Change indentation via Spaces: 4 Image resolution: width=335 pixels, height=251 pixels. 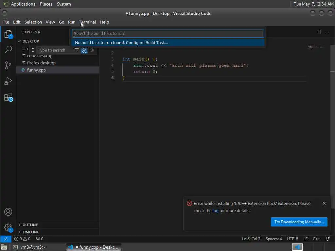pyautogui.click(x=273, y=239)
